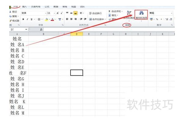
Task: Expand the borders dropdown arrow
Action: click(x=42, y=19)
